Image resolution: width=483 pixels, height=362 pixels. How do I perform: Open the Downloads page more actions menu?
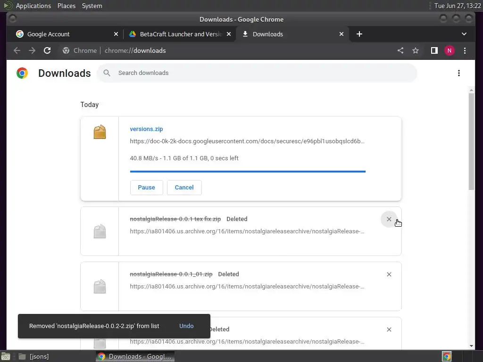[459, 73]
